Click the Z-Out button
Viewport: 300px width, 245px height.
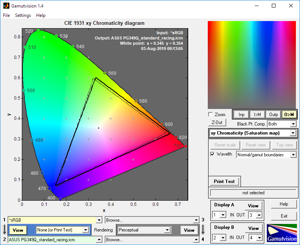[217, 122]
